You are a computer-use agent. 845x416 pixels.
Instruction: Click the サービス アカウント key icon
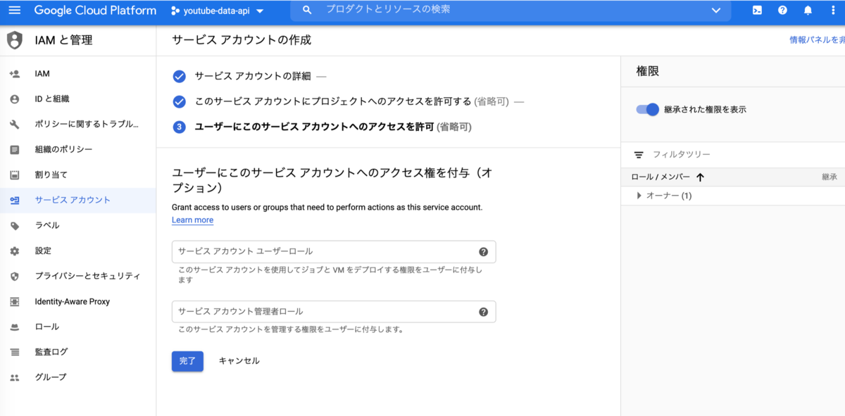[15, 200]
